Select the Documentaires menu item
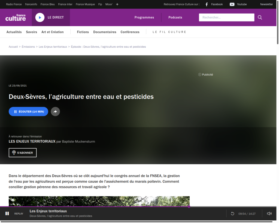Viewport: 279px width, 223px height. (x=105, y=32)
